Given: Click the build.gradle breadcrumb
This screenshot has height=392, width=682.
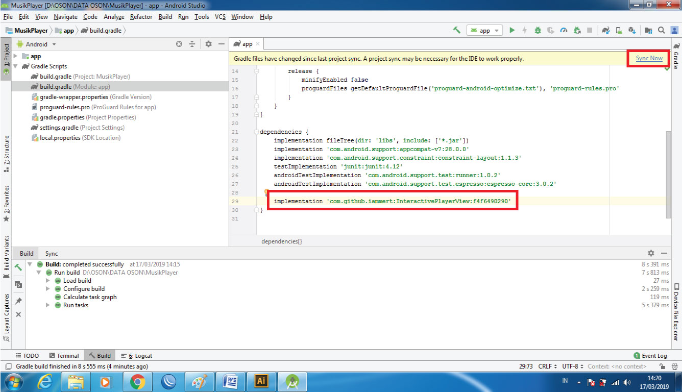Looking at the screenshot, I should coord(102,31).
